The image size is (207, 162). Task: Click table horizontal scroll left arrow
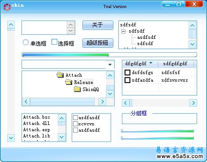tap(125, 103)
